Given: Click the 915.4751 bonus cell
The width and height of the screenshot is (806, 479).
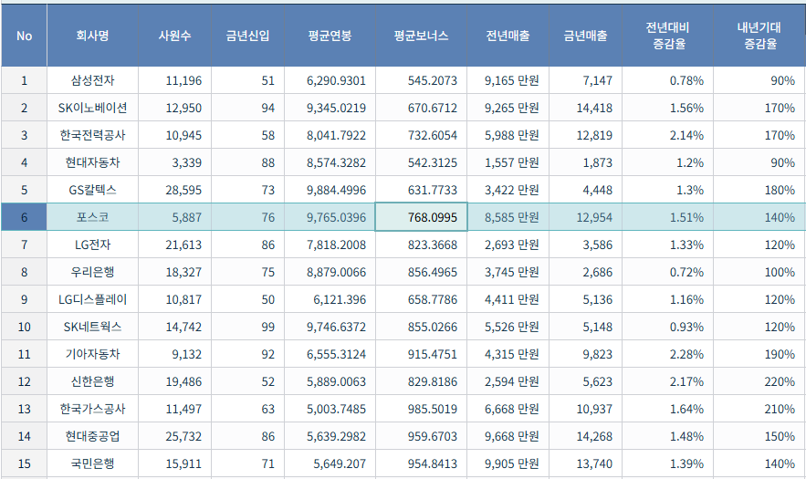Looking at the screenshot, I should point(421,354).
